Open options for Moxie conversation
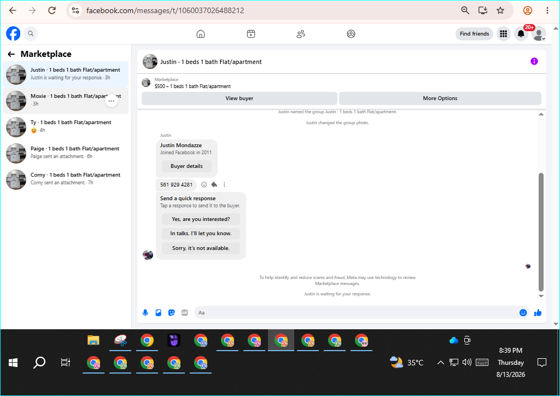The image size is (560, 396). (112, 101)
